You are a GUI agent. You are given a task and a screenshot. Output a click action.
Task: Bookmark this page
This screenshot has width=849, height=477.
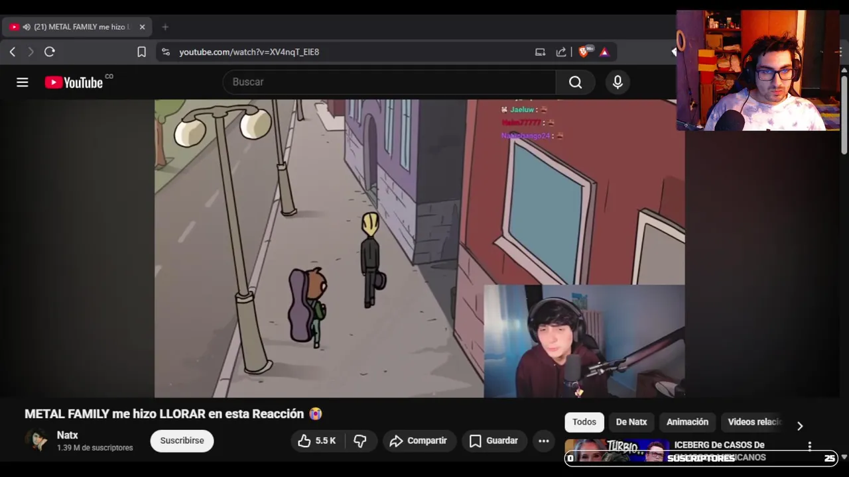point(141,52)
